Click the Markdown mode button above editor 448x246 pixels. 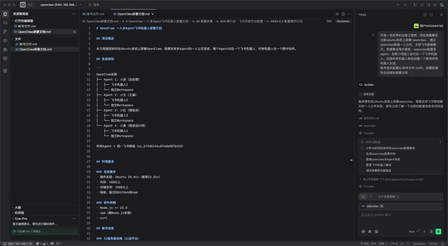(343, 21)
